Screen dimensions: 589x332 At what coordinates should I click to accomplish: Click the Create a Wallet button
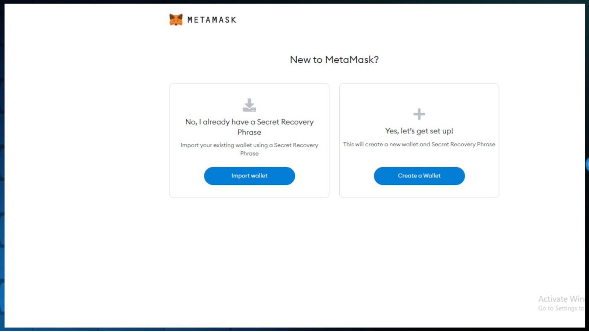419,176
